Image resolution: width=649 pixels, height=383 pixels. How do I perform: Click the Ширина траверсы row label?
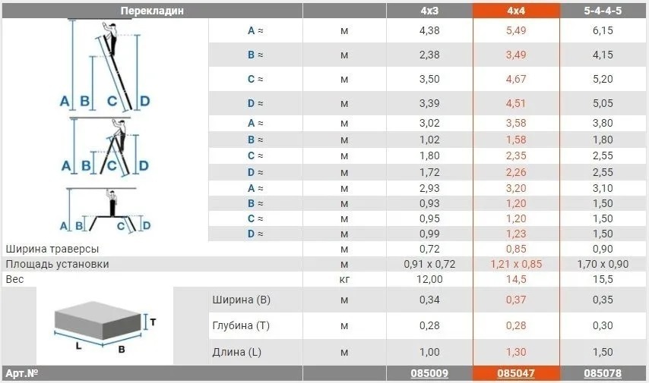tap(52, 249)
